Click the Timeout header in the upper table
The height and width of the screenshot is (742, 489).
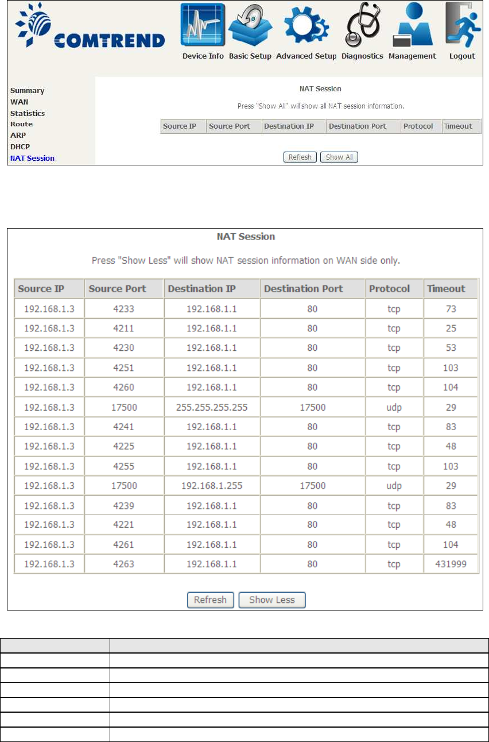(461, 126)
